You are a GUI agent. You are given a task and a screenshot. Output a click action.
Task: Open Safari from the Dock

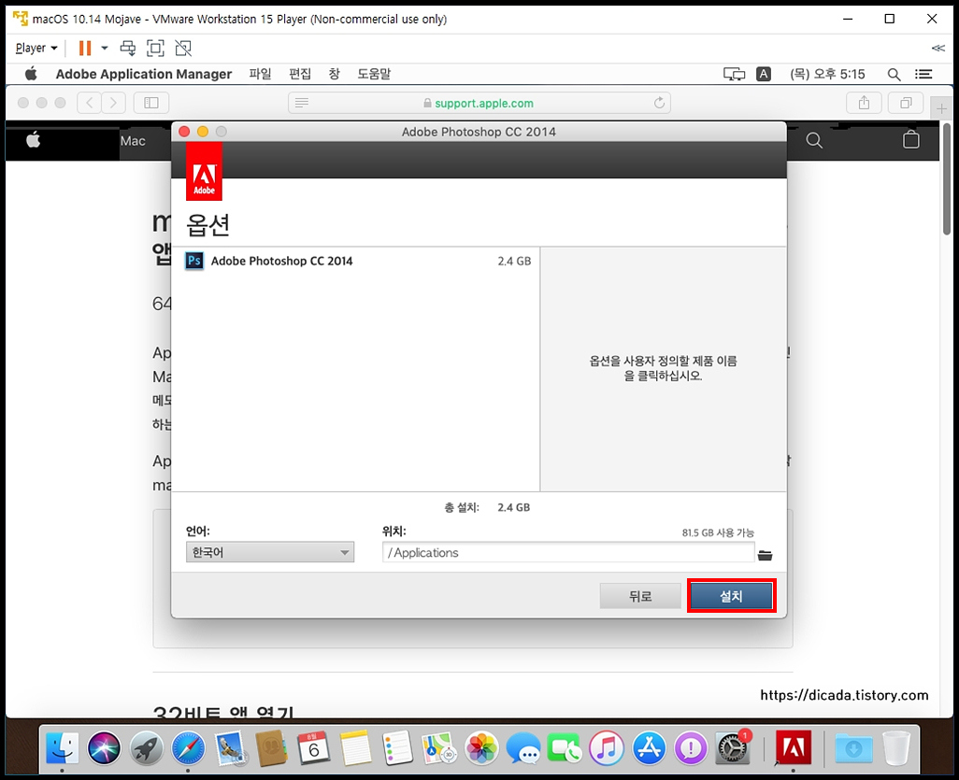pos(188,747)
